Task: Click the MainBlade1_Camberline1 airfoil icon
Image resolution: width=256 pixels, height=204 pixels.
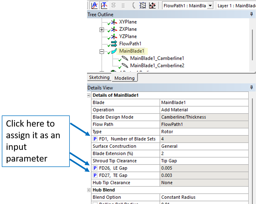Action: [x=125, y=58]
